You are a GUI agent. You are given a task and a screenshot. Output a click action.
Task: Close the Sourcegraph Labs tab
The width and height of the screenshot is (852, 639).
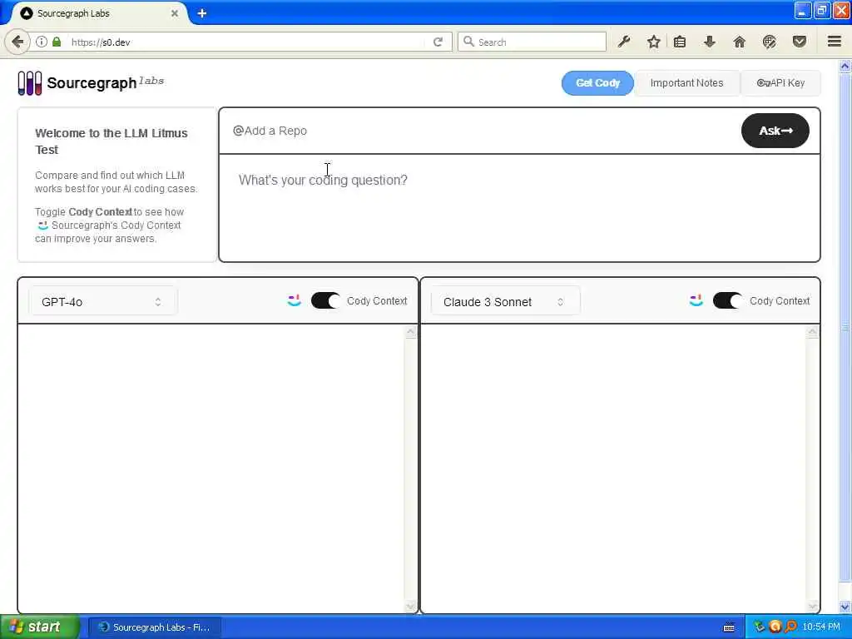pyautogui.click(x=175, y=13)
